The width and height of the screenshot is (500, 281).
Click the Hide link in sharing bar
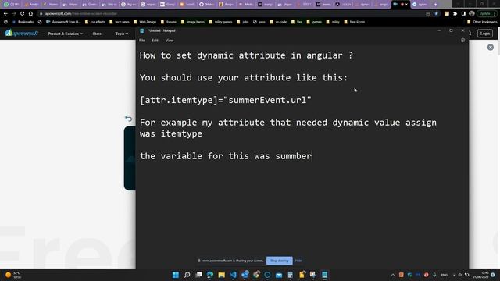pyautogui.click(x=298, y=261)
